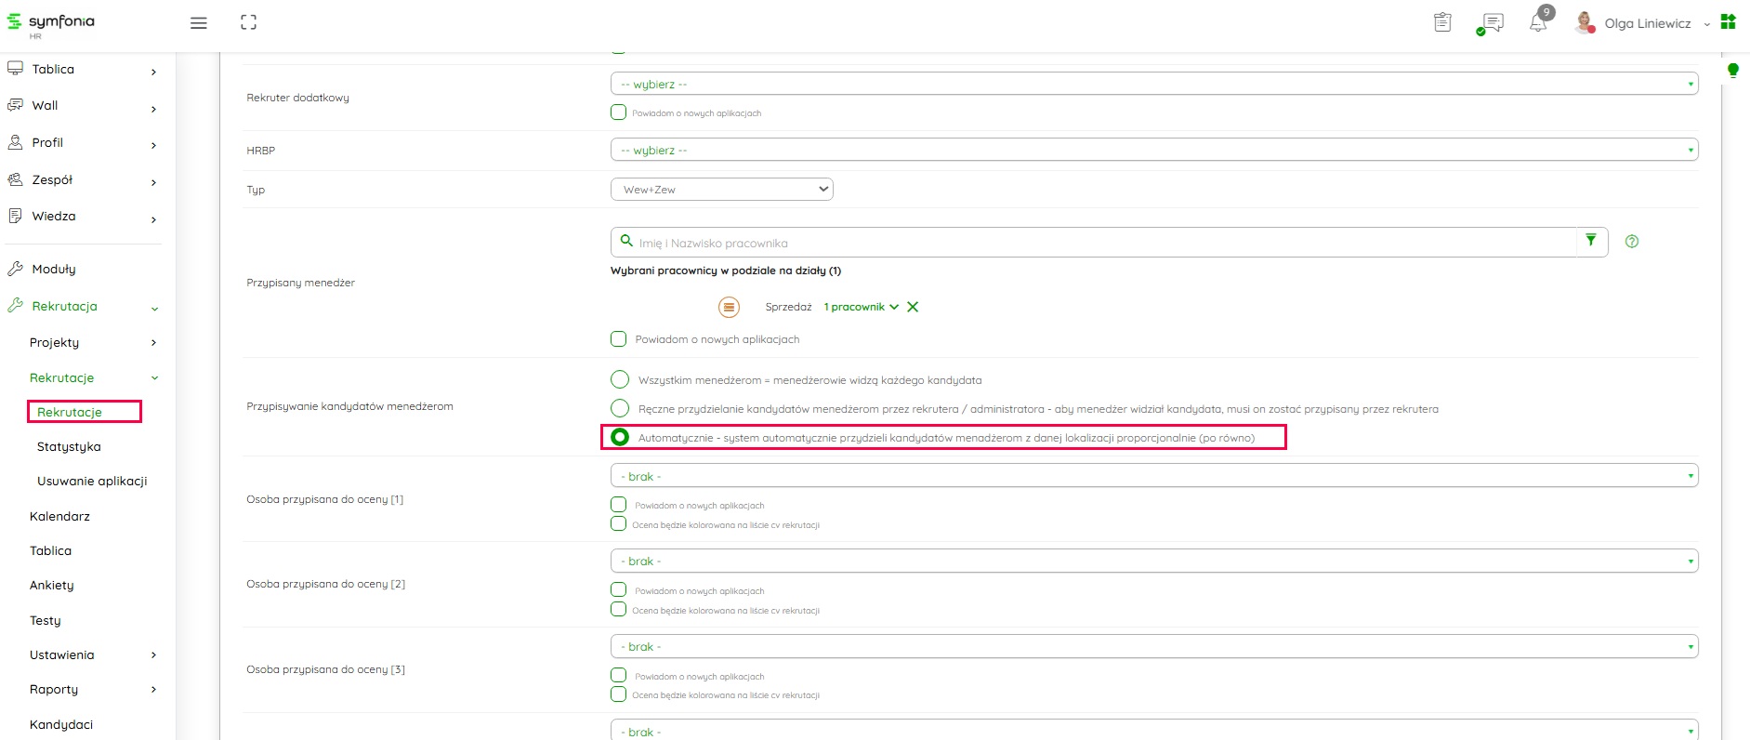
Task: Click the help question mark icon
Action: point(1632,242)
